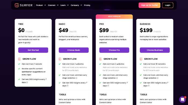Click the Surfer logo icon
Viewport: 188px width, 105px height.
17,5
